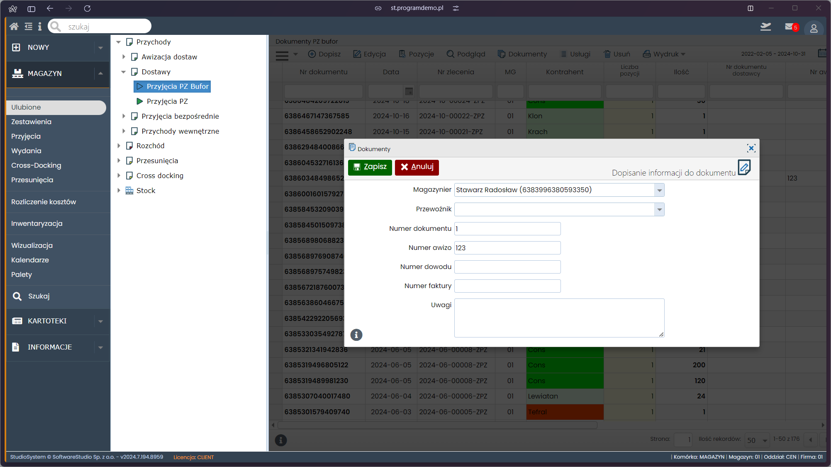The height and width of the screenshot is (467, 831).
Task: Toggle the menu list indent icon
Action: point(28,27)
